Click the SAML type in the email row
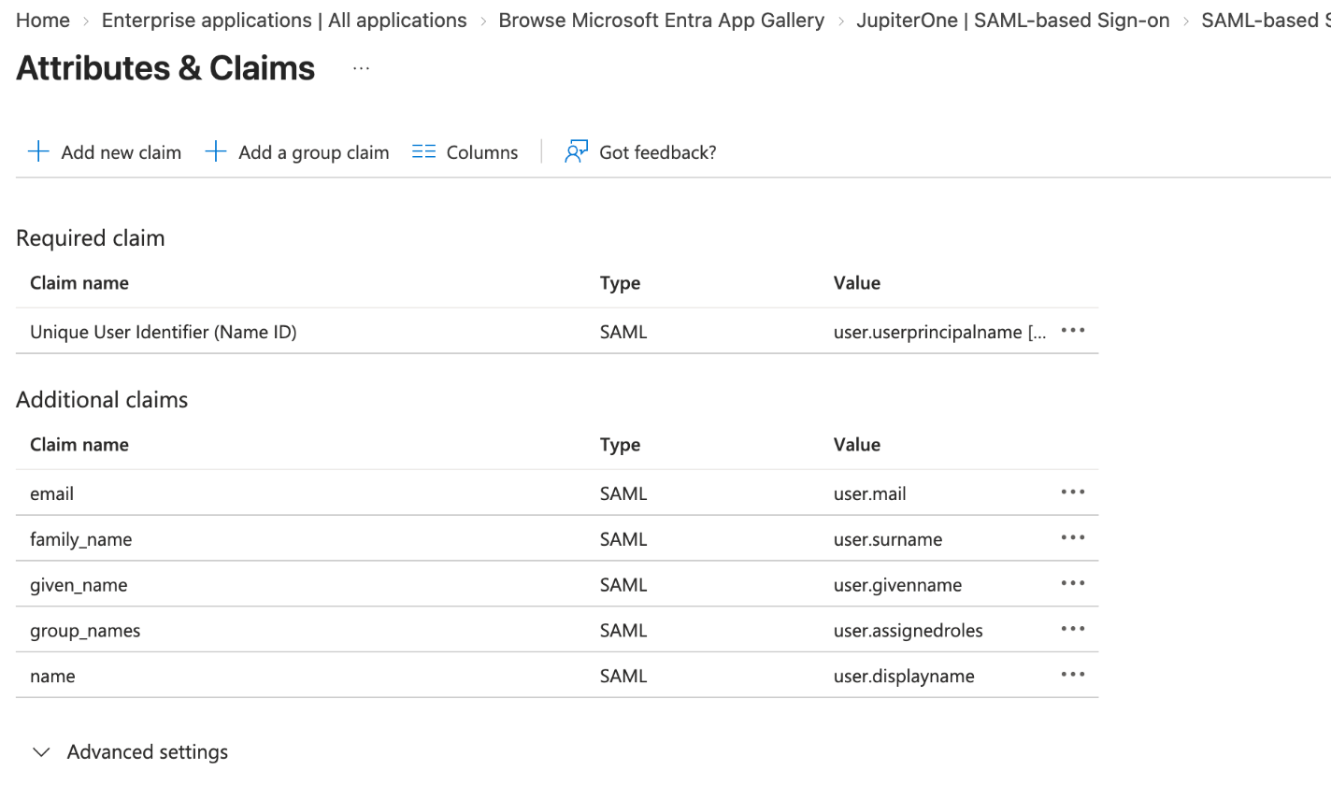This screenshot has height=785, width=1331. click(x=623, y=493)
